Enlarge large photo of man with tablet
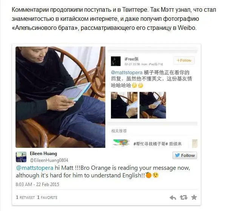242x211 pixels. tap(60, 97)
